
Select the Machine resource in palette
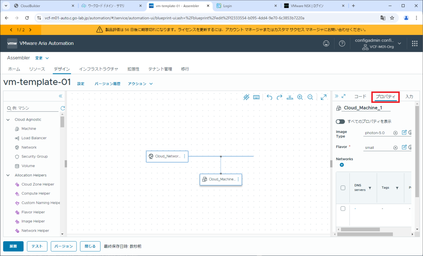coord(29,129)
